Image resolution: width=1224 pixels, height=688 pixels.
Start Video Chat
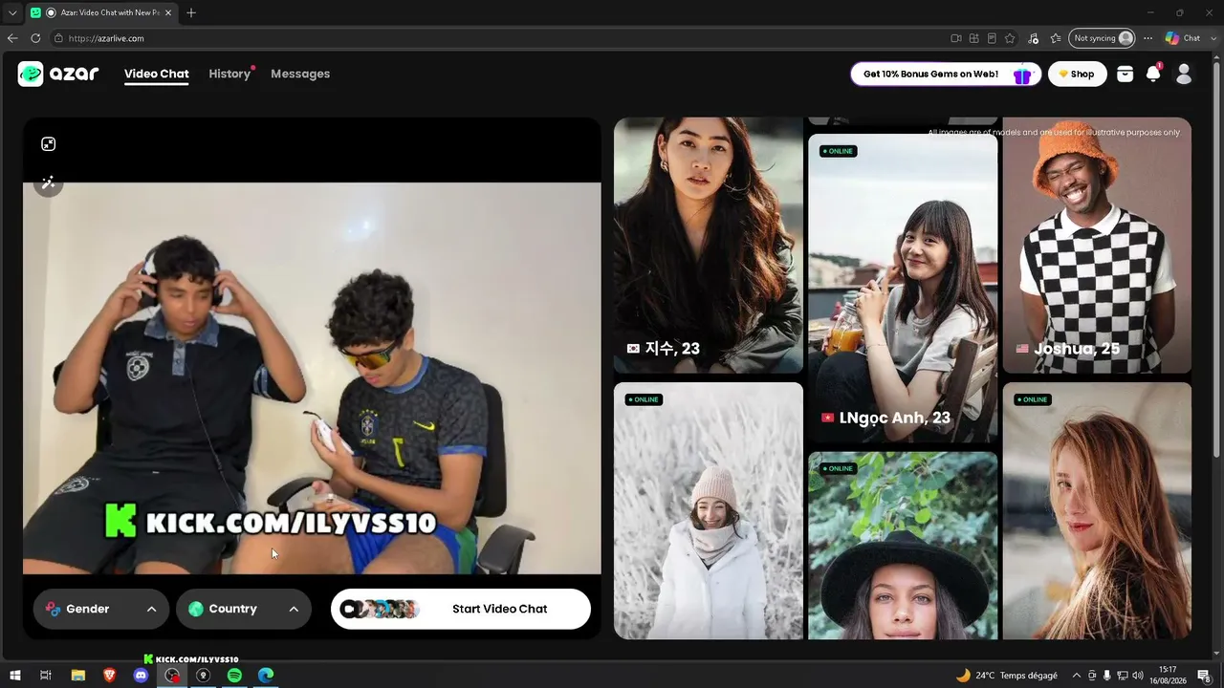click(461, 609)
